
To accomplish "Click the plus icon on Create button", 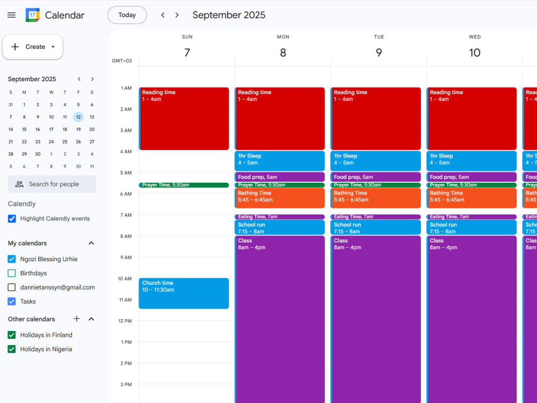I will pos(15,47).
